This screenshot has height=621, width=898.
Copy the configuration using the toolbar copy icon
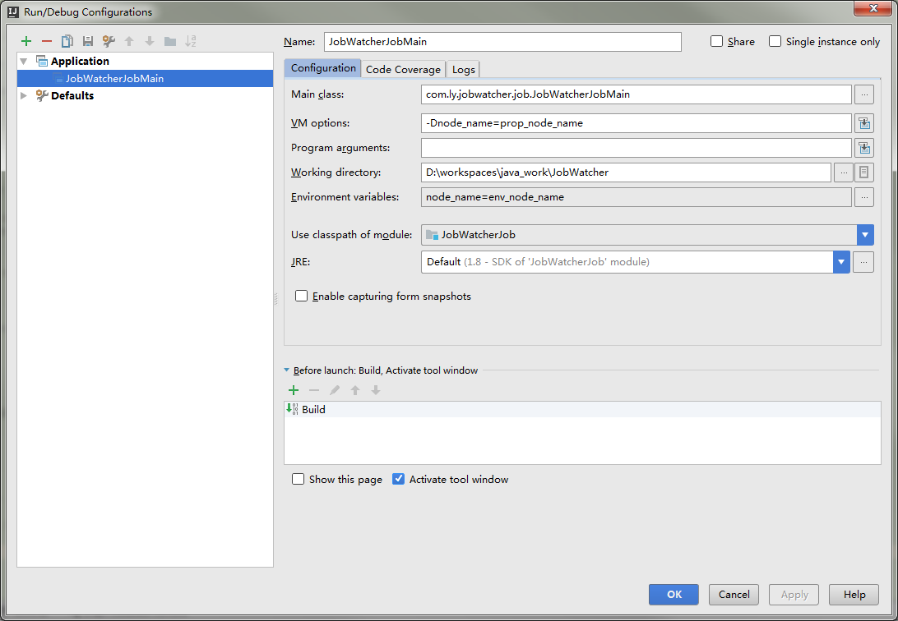pos(67,41)
